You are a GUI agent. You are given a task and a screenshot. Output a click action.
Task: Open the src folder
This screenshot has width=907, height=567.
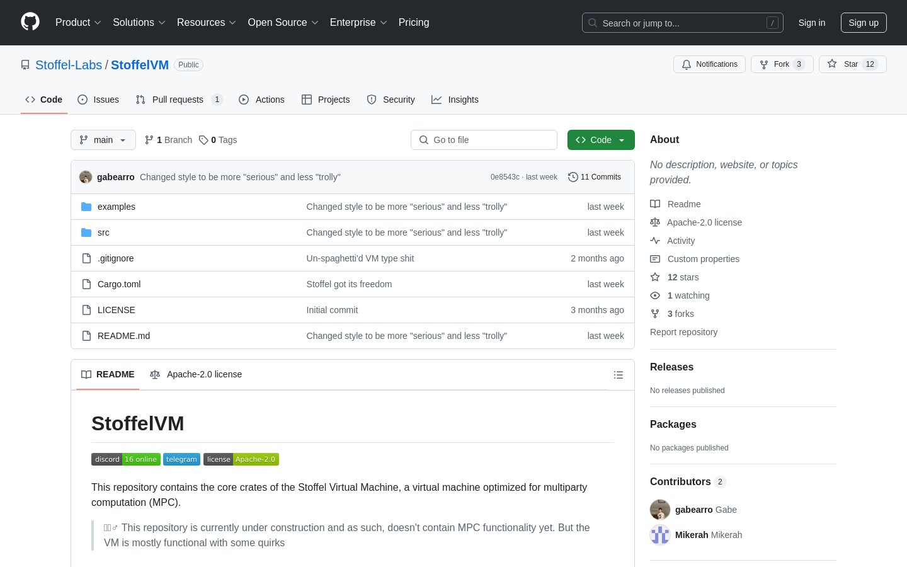coord(103,232)
